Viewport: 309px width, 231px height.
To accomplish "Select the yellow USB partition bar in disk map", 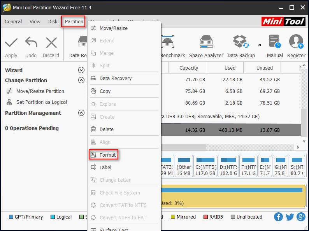I will 233,196.
